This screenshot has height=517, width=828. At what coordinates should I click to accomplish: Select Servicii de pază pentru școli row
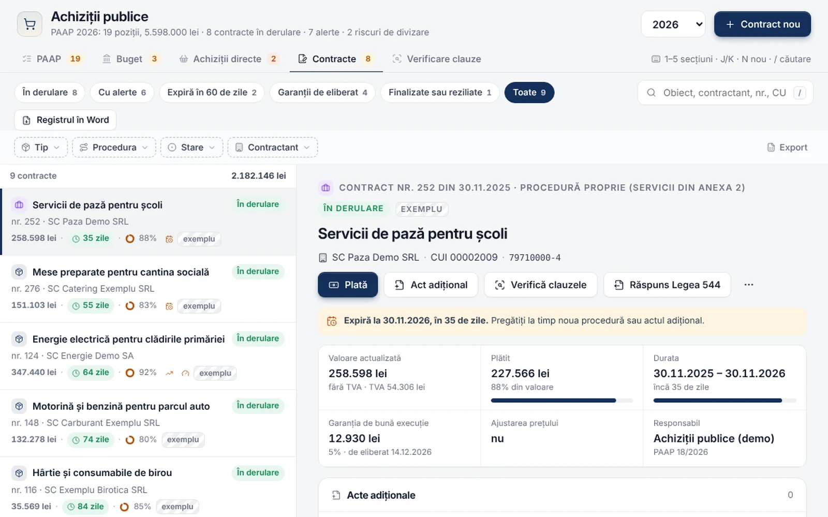[x=149, y=221]
